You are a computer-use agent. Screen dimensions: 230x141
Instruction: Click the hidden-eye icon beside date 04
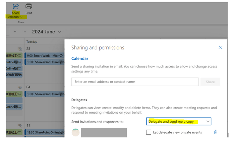20,88
